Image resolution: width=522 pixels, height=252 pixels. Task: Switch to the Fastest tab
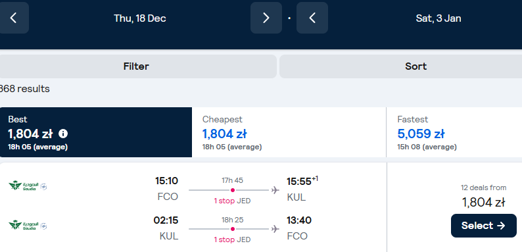pyautogui.click(x=454, y=132)
